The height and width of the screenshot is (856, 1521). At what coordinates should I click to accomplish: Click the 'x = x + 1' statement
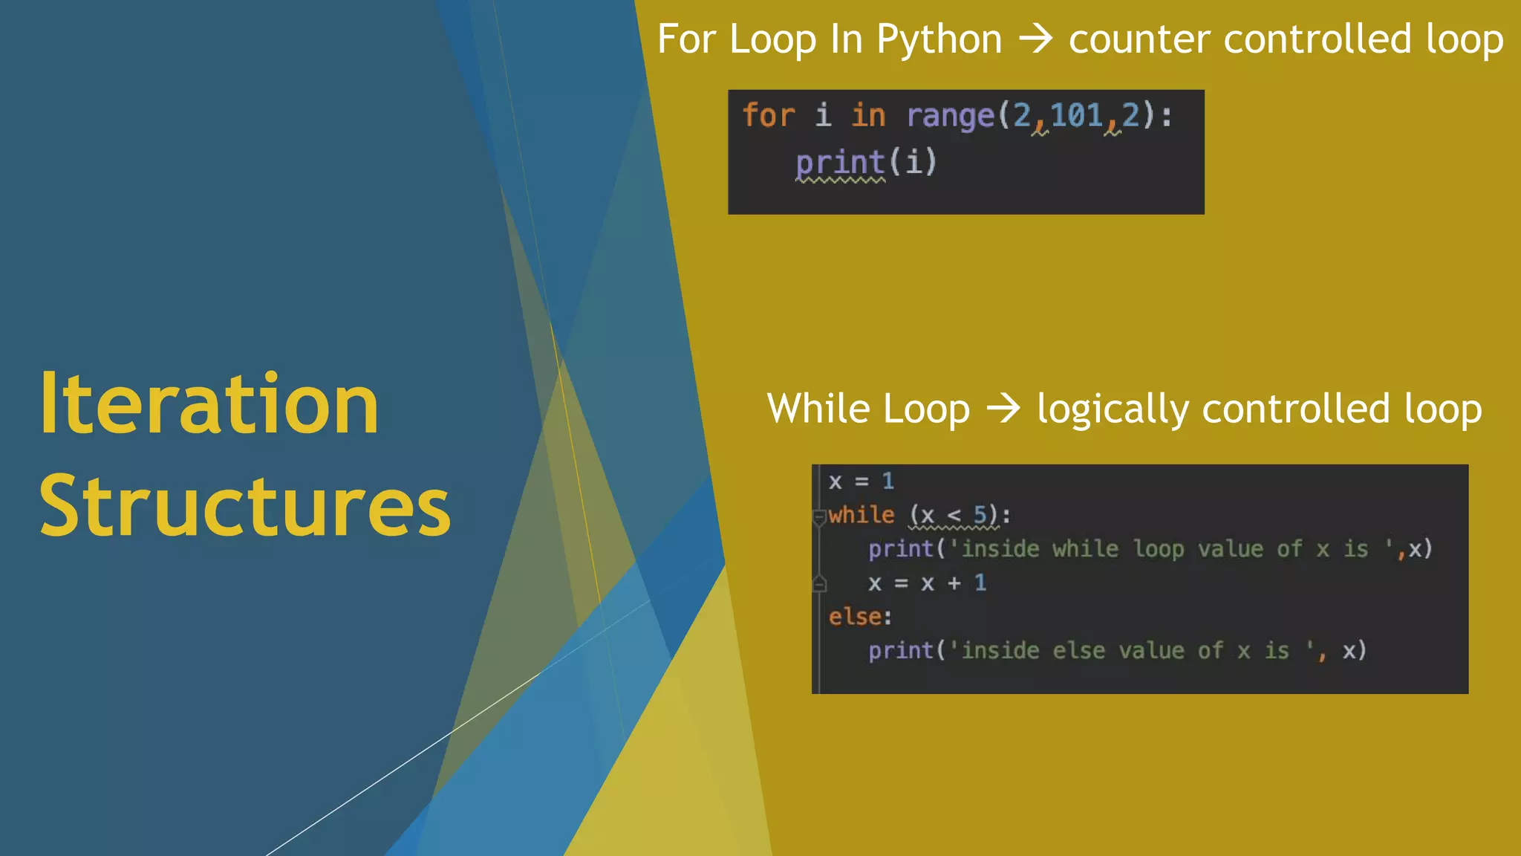[927, 583]
